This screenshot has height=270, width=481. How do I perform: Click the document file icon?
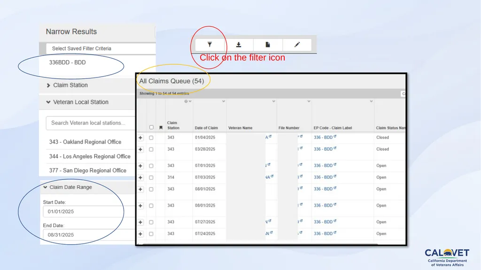[267, 45]
